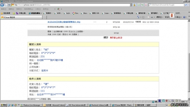Select the buyer postal code 231

pyautogui.click(x=42, y=56)
